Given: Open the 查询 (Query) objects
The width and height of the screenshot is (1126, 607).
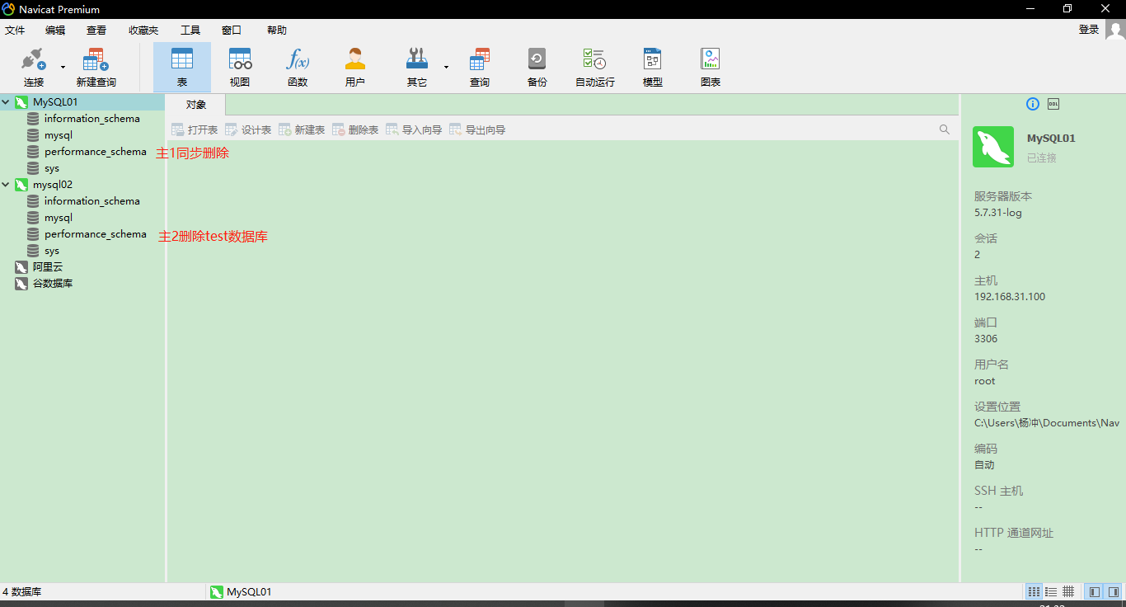Looking at the screenshot, I should [480, 67].
